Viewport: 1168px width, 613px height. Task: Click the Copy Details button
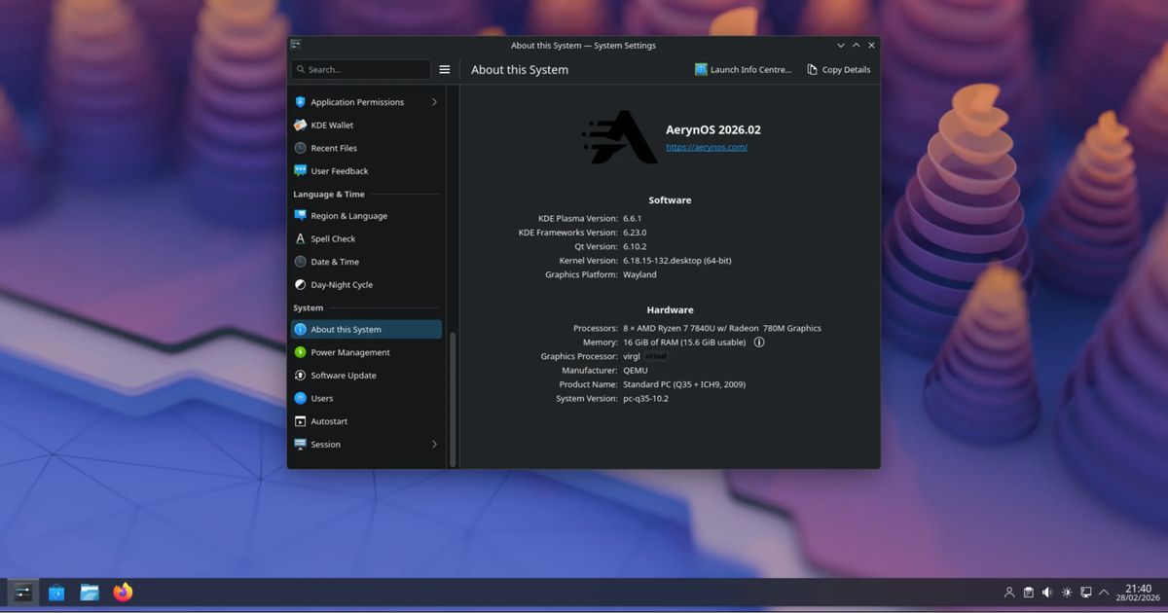pyautogui.click(x=839, y=70)
